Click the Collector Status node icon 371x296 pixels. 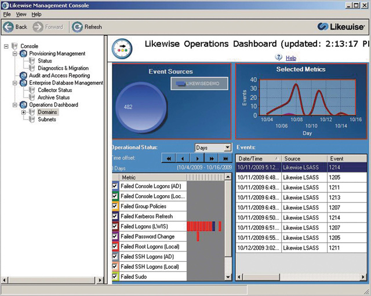(x=32, y=90)
